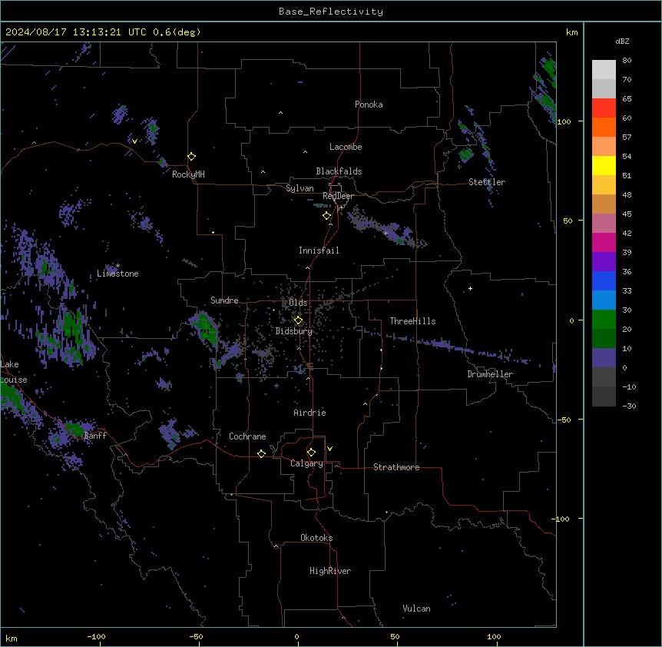
Task: Click the Sundre town label
Action: (x=224, y=300)
